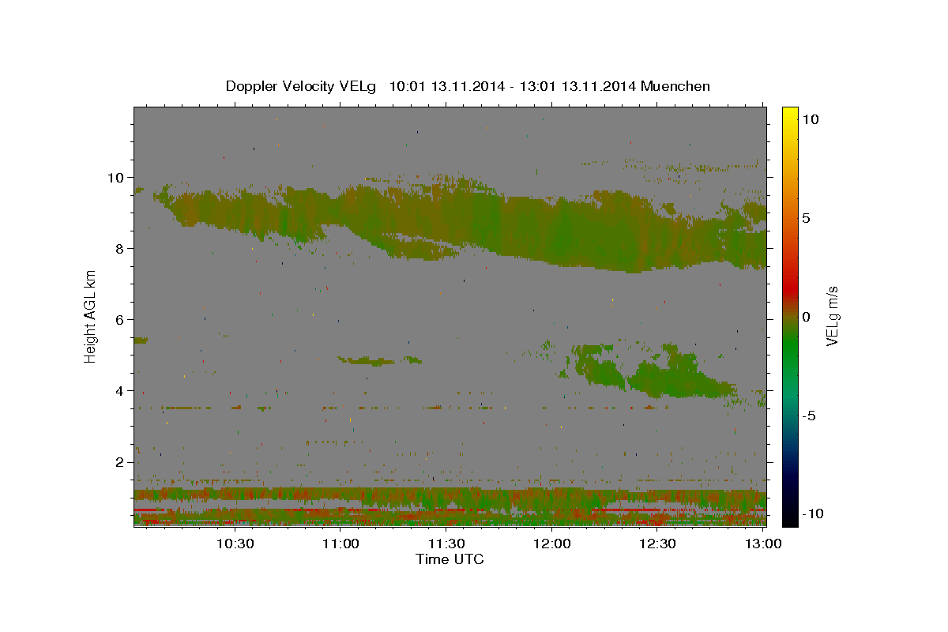Click the yellow top of the colorbar
The image size is (948, 632).
click(x=789, y=112)
